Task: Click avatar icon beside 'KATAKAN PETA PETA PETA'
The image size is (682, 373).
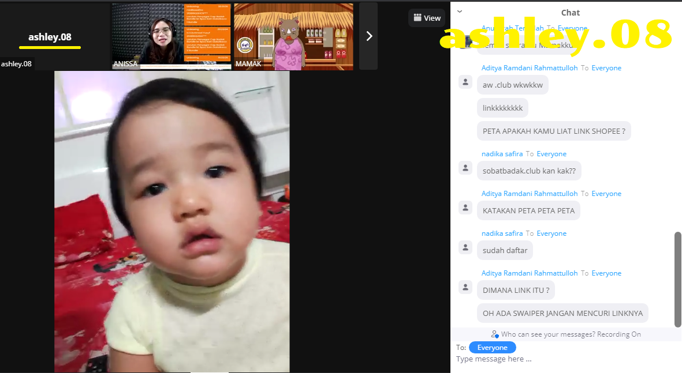Action: click(x=465, y=208)
